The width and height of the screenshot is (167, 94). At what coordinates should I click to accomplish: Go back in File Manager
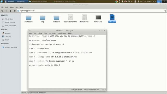2,11
